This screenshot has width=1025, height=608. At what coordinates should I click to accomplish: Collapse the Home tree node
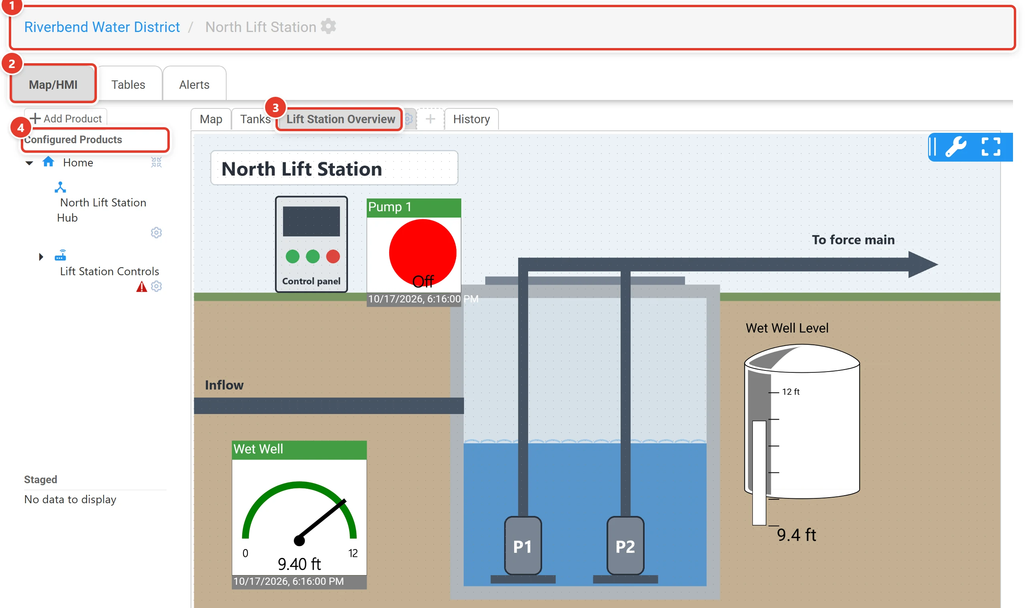[29, 163]
